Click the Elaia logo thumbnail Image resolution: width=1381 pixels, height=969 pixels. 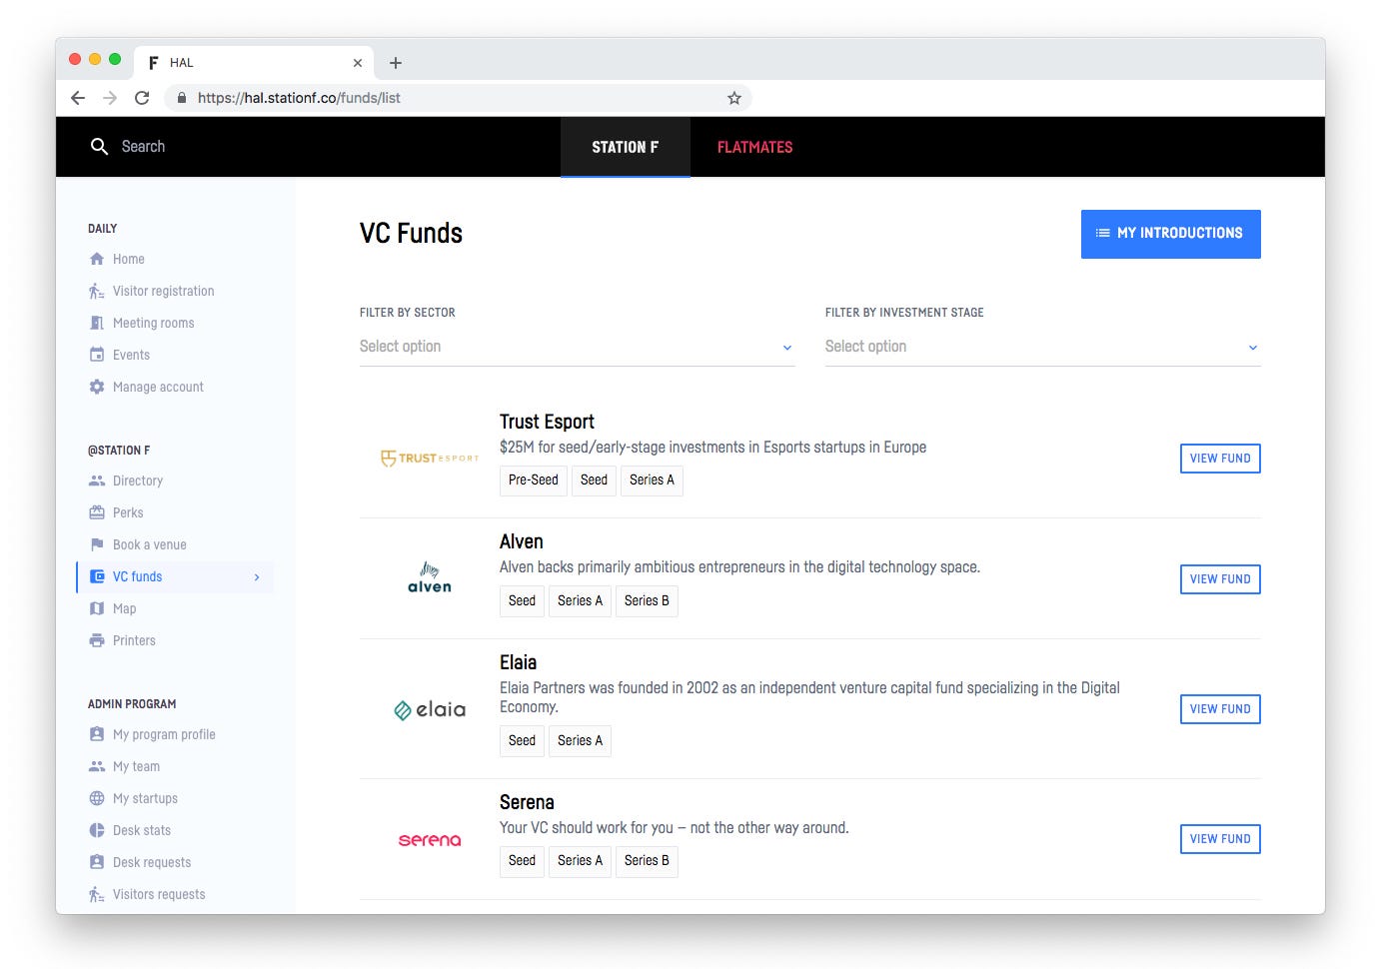click(x=430, y=709)
